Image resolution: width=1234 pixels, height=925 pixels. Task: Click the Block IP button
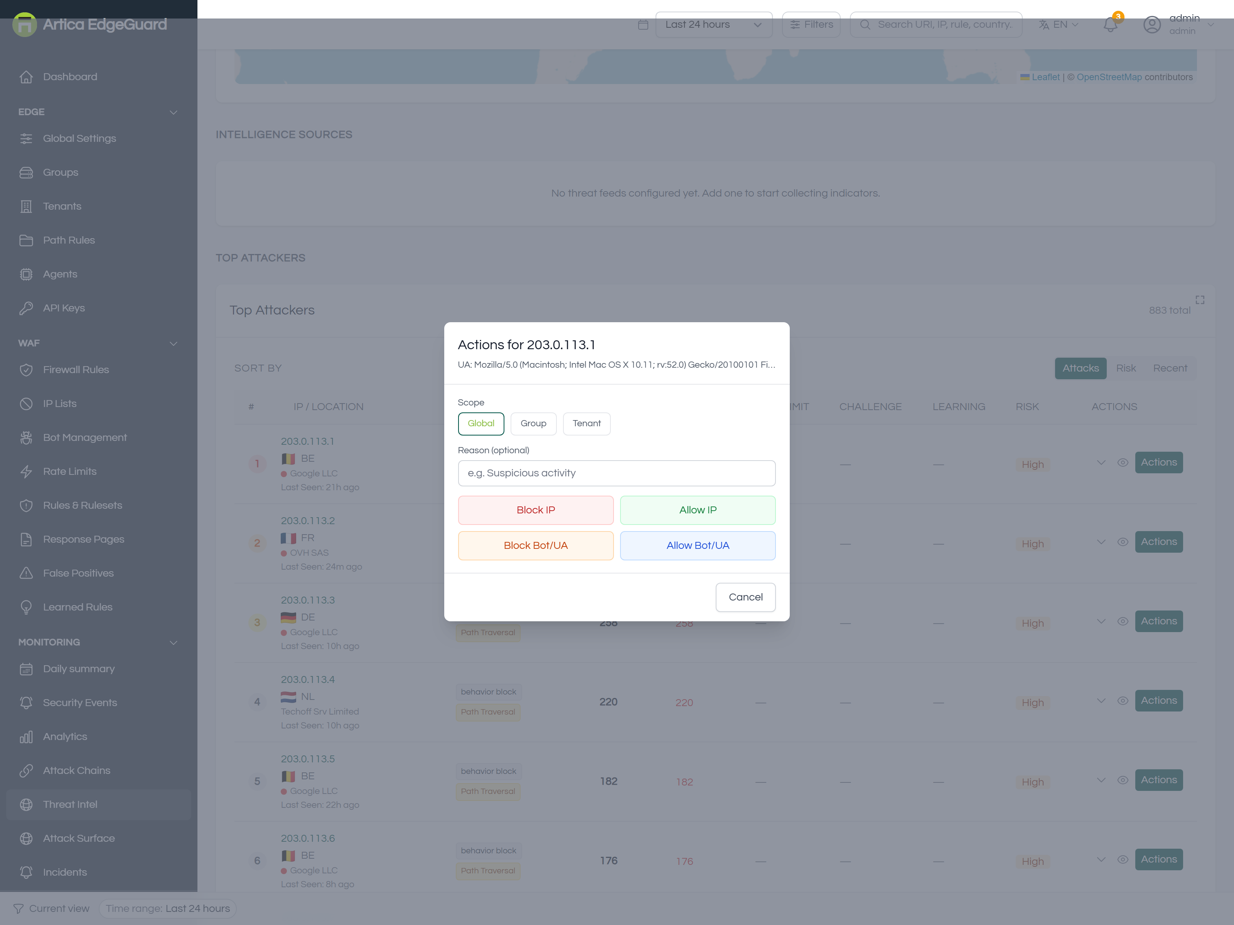[536, 510]
